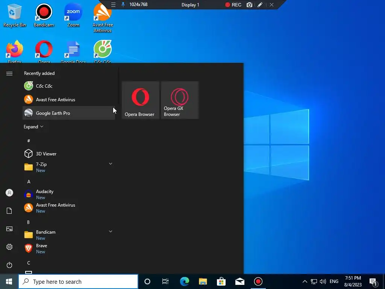Open Task View on the taskbar
The width and height of the screenshot is (385, 289).
[165, 281]
